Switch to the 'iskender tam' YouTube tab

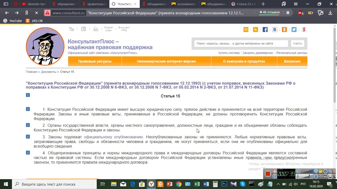(x=34, y=4)
